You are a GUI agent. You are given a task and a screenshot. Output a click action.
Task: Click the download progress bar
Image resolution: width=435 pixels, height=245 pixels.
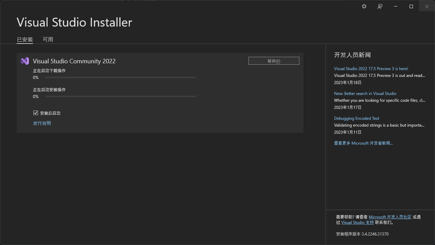[x=120, y=78]
